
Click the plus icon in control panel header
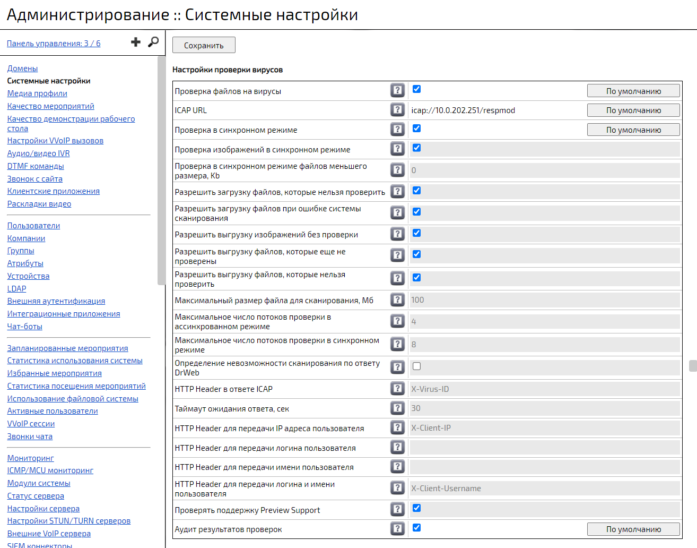[x=136, y=42]
